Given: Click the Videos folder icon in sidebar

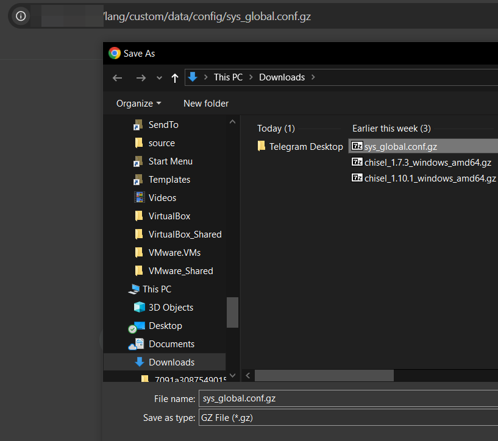Looking at the screenshot, I should click(139, 198).
